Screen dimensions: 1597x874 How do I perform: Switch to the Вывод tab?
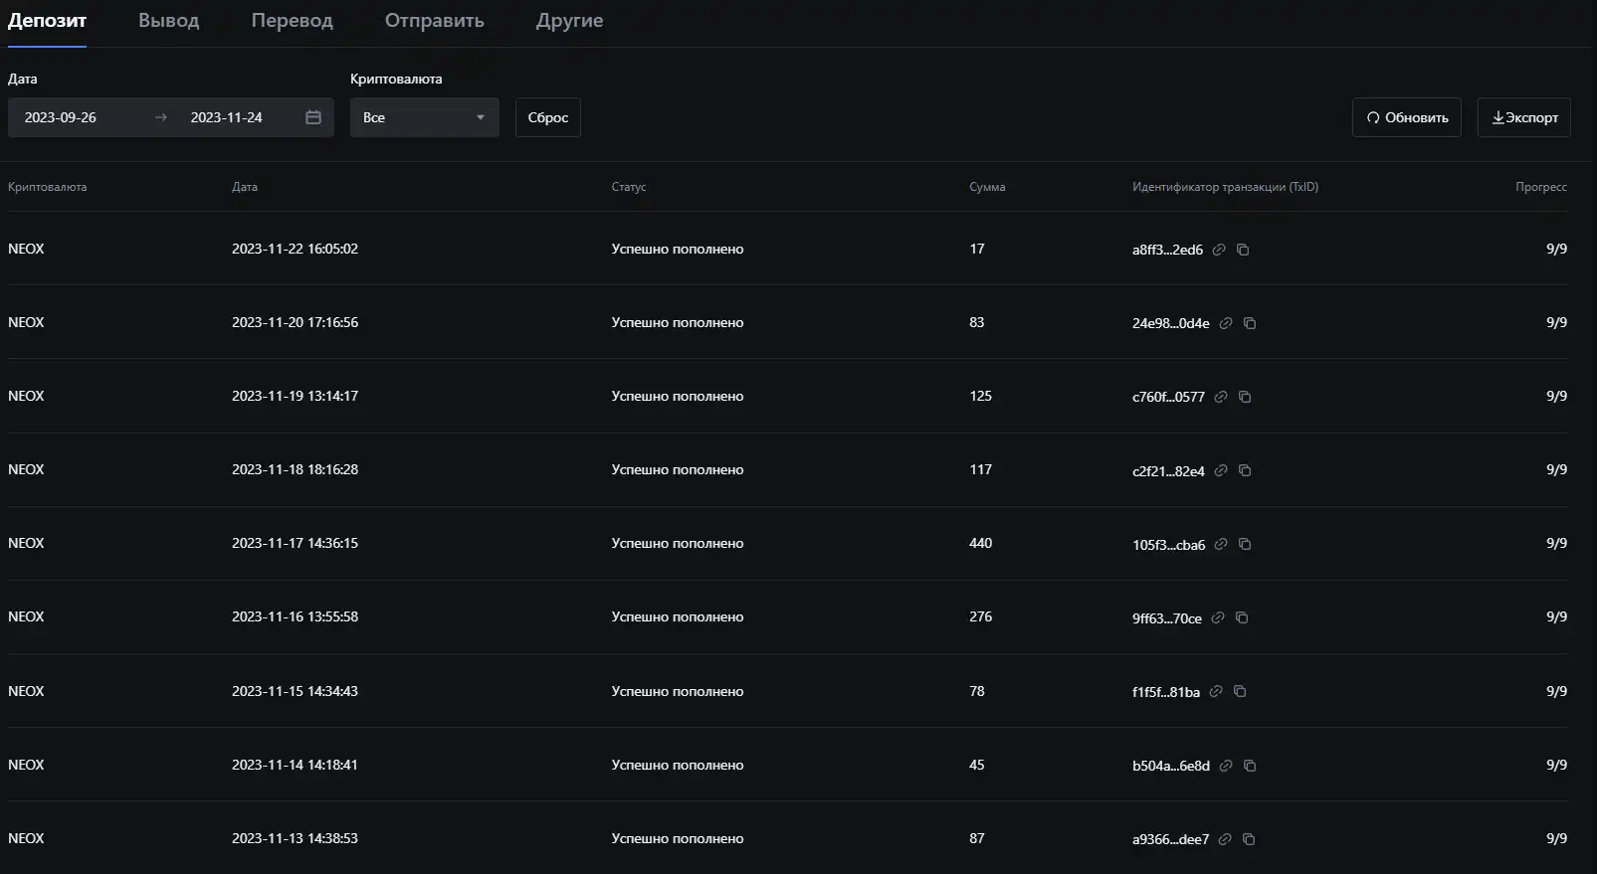pos(169,21)
